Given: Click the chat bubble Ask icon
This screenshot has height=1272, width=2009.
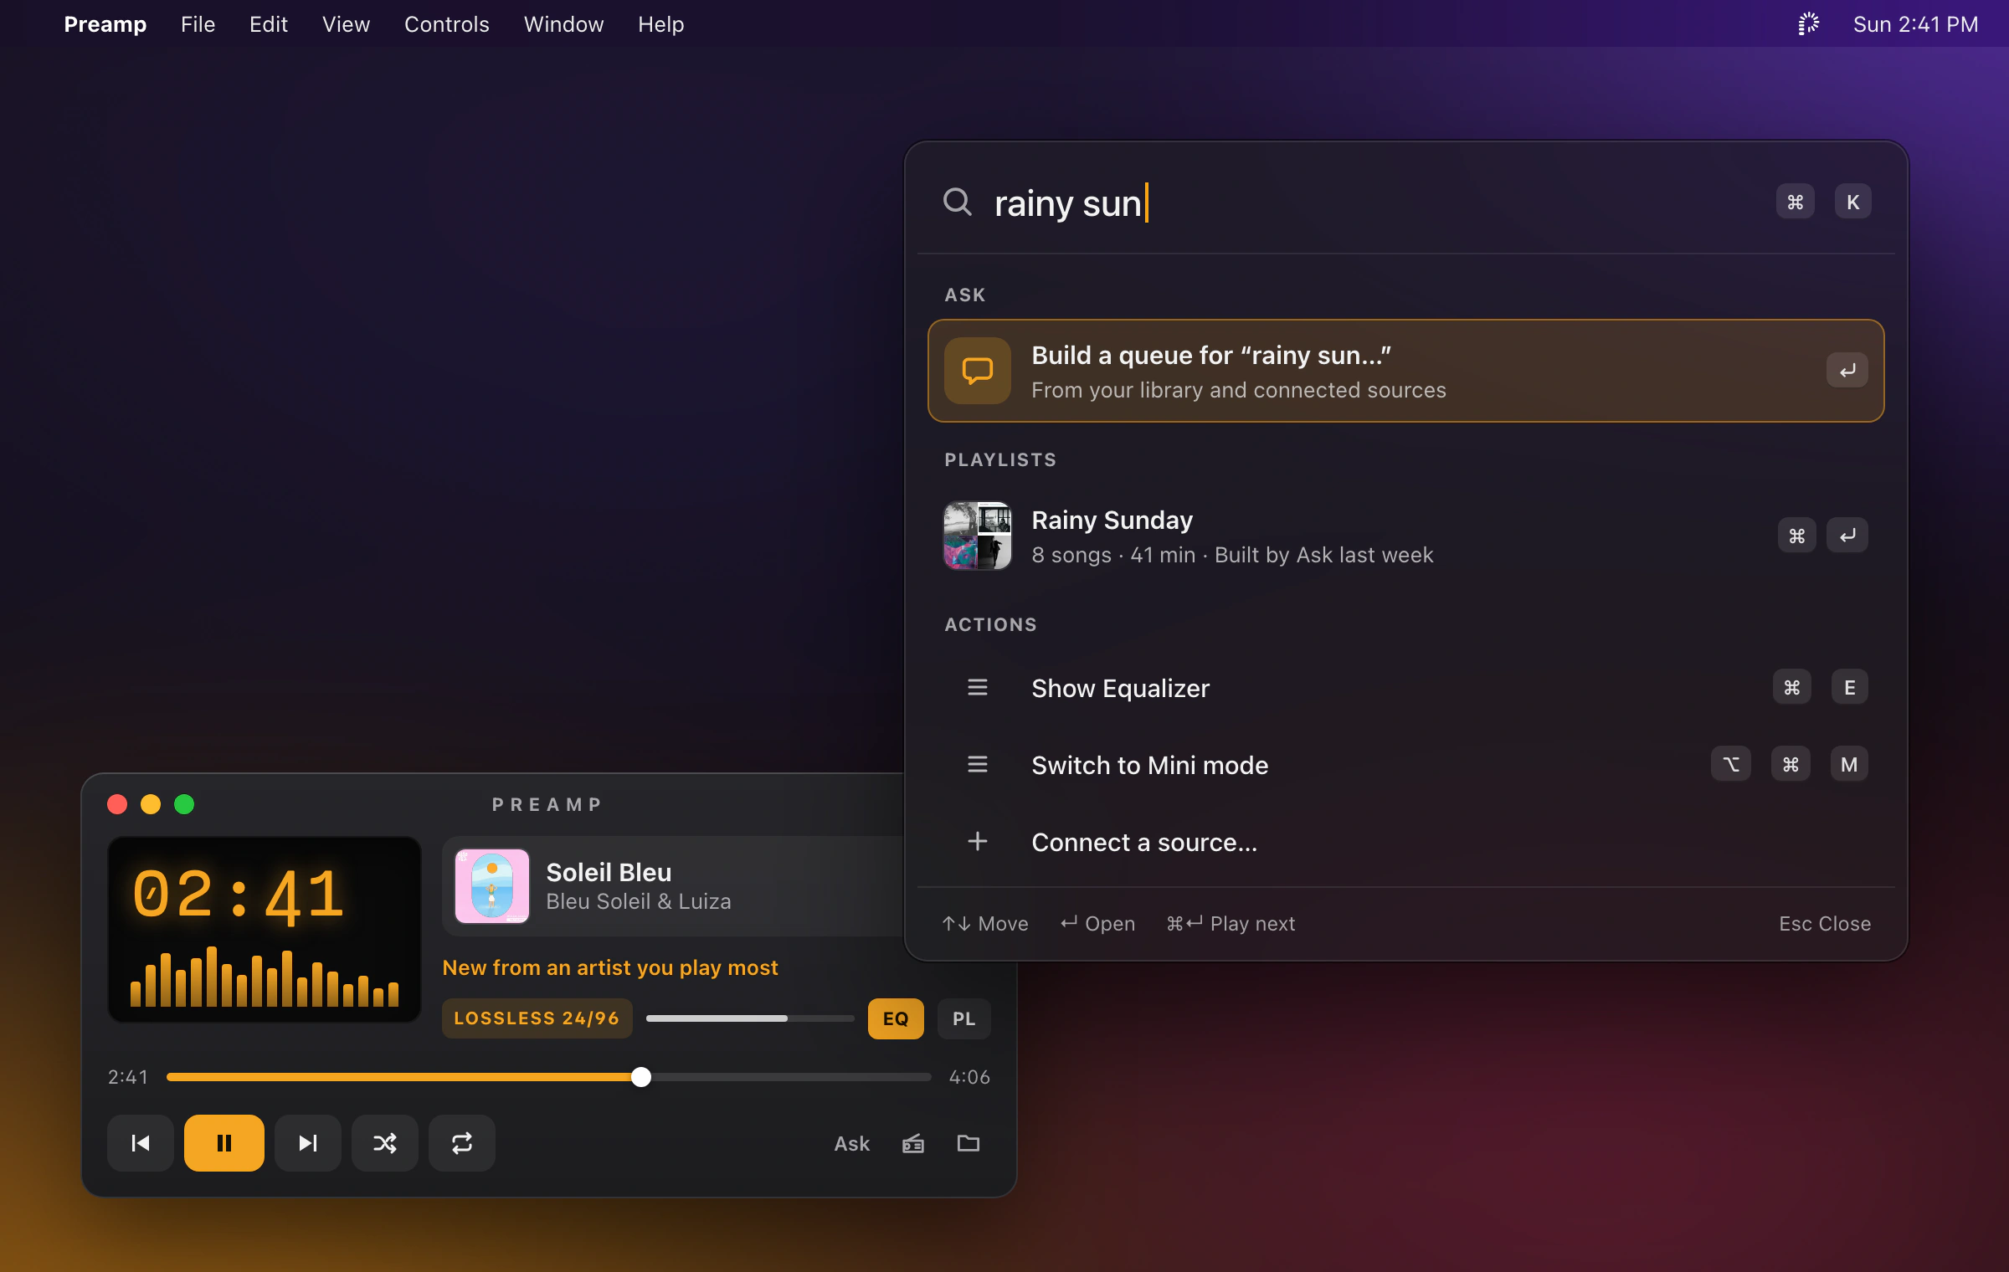Looking at the screenshot, I should coord(978,371).
